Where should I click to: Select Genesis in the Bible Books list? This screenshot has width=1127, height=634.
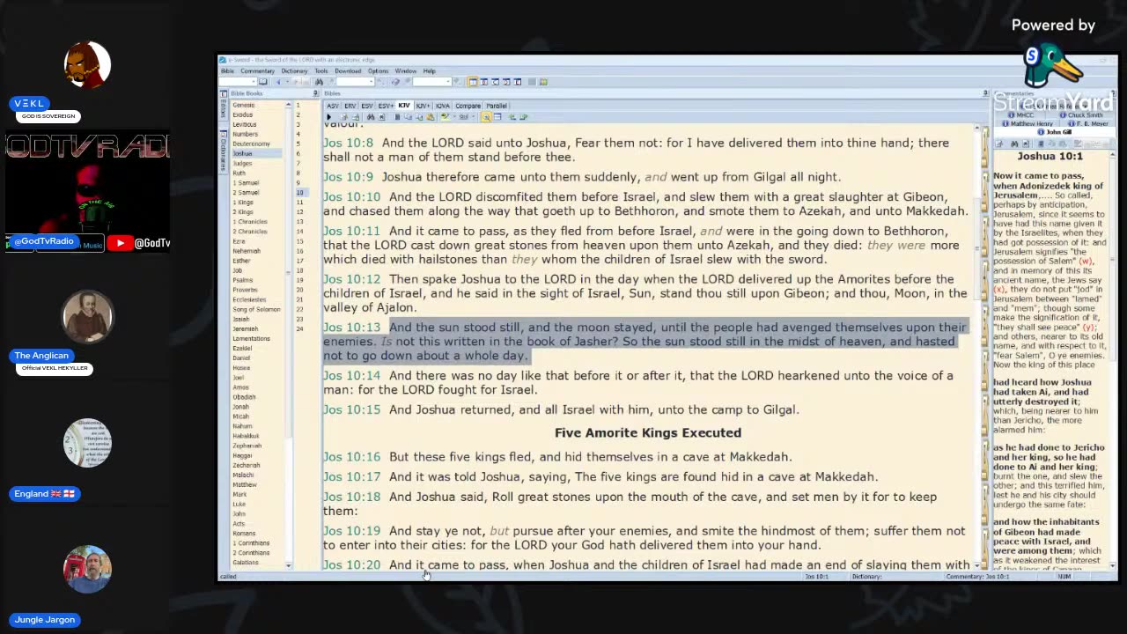pos(243,105)
